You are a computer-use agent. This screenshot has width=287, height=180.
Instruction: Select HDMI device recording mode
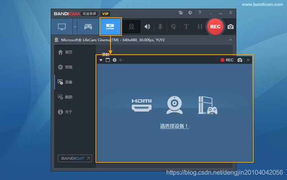110,27
